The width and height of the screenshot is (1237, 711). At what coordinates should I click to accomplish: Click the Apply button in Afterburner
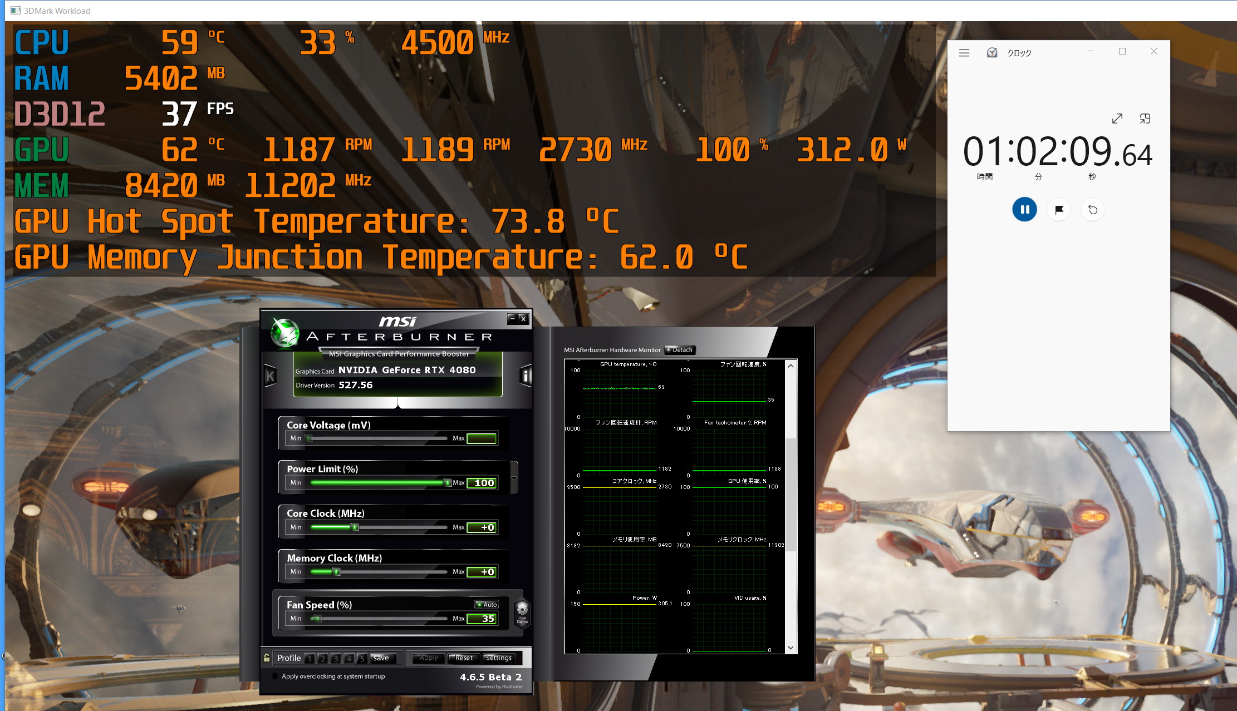tap(429, 658)
